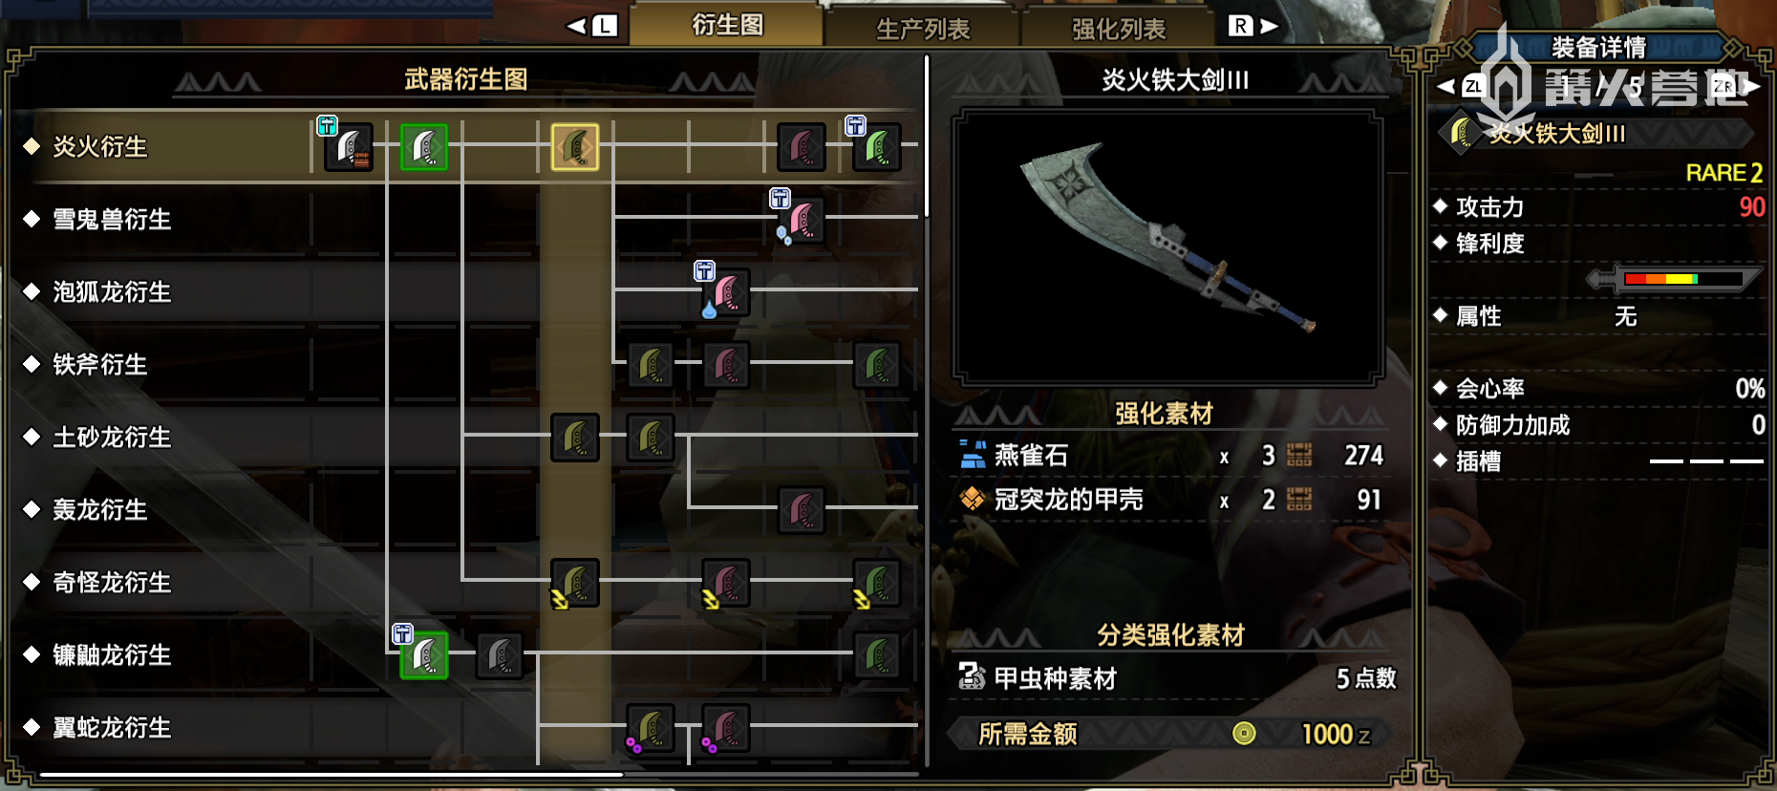The image size is (1777, 791).
Task: Select the 泡狐龙衍生 water greatsword icon
Action: click(725, 292)
